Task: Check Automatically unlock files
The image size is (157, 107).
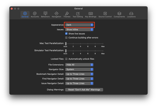Action: coord(66,59)
